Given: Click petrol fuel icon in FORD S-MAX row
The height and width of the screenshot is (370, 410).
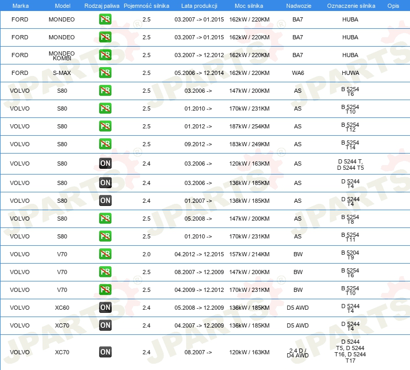Looking at the screenshot, I should pyautogui.click(x=105, y=73).
